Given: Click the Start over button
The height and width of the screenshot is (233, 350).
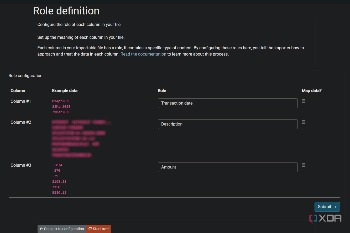Looking at the screenshot, I should pos(98,229).
